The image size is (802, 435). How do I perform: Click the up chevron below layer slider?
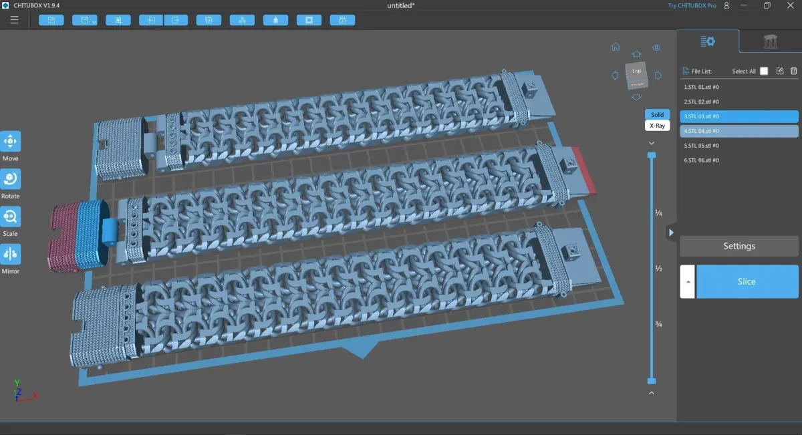coord(652,393)
